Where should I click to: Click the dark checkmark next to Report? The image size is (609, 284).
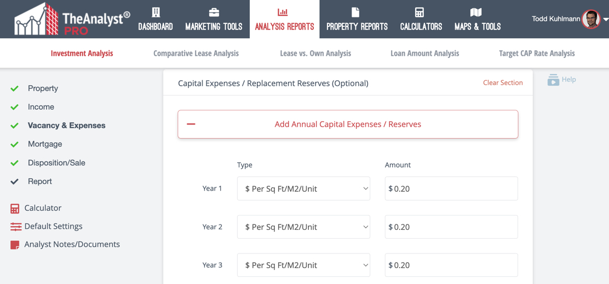coord(14,182)
